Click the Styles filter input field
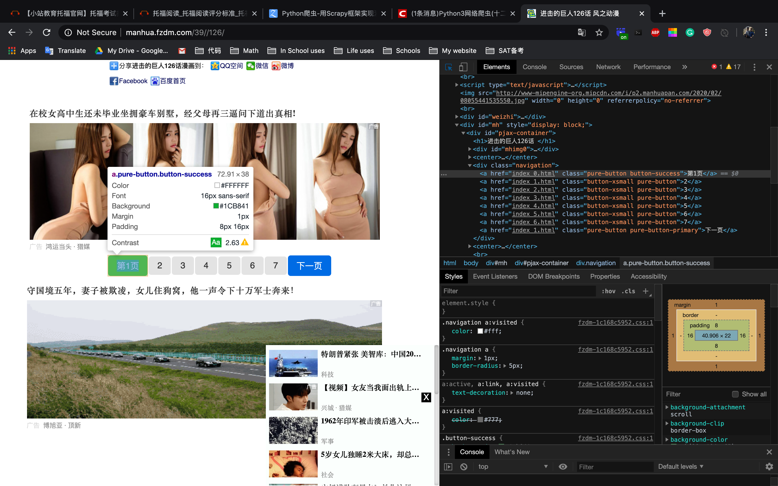Image resolution: width=778 pixels, height=486 pixels. [x=518, y=291]
